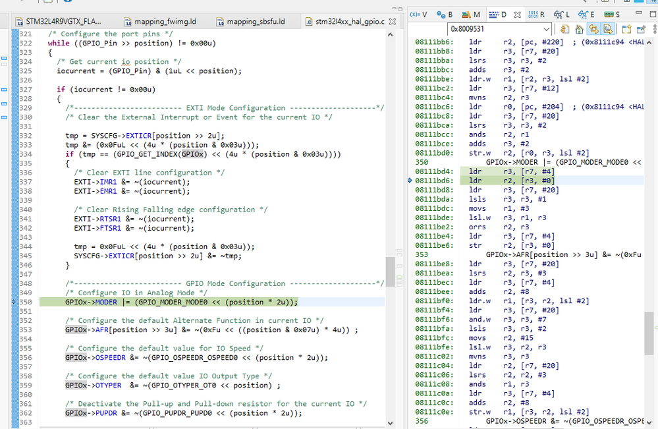Click the Refresh disassembly view icon

(x=565, y=29)
